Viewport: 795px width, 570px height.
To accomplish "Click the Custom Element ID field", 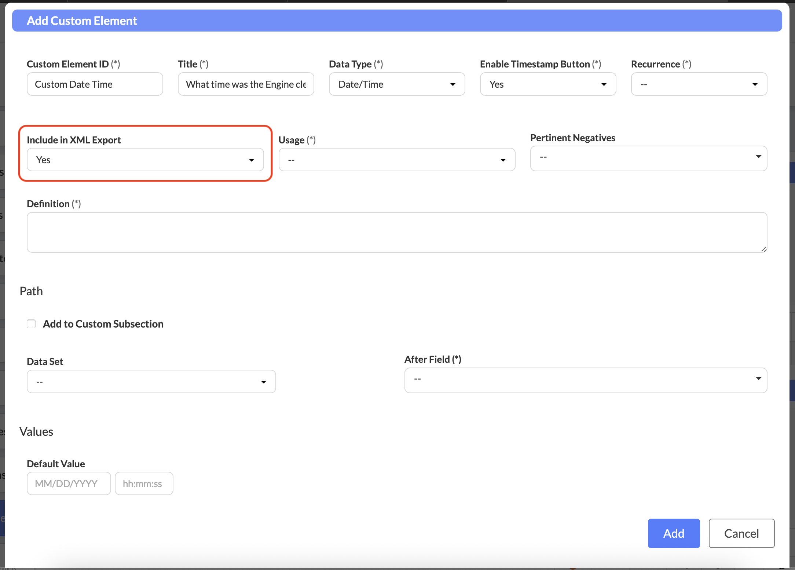I will point(95,84).
